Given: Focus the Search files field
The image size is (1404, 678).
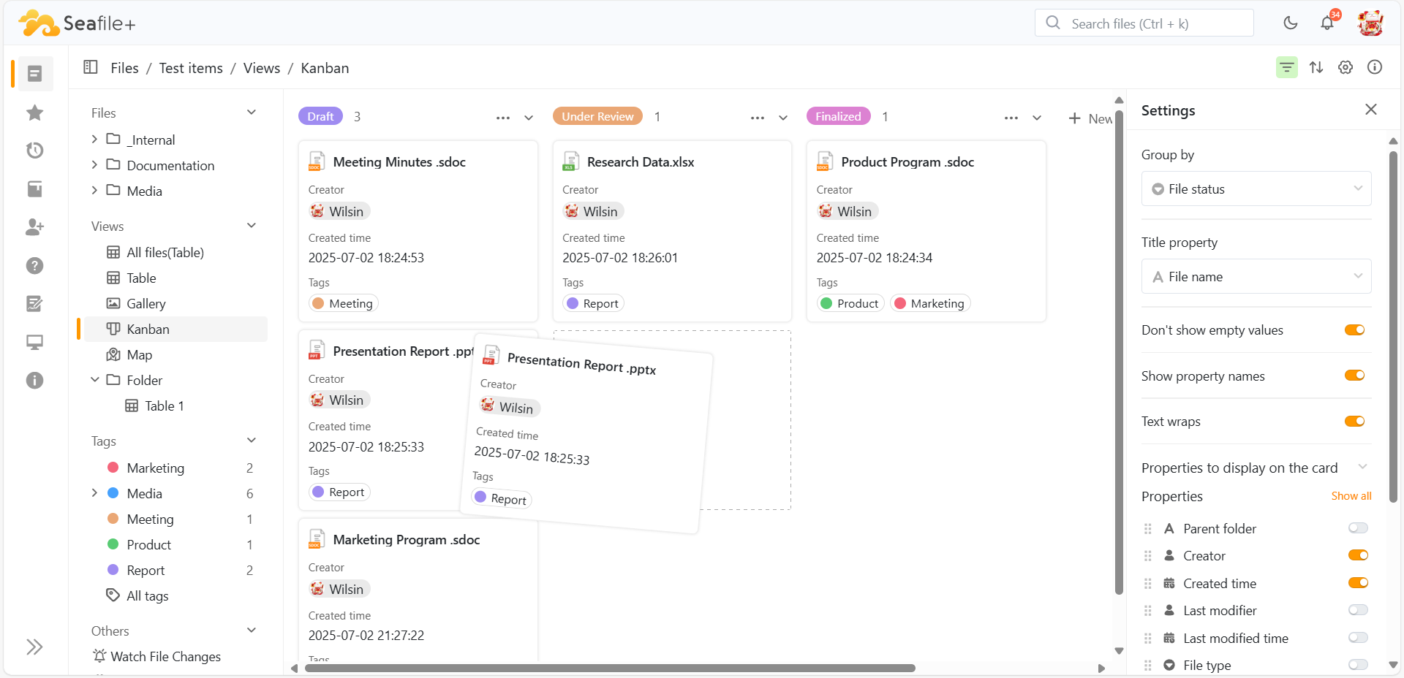Looking at the screenshot, I should click(x=1144, y=23).
